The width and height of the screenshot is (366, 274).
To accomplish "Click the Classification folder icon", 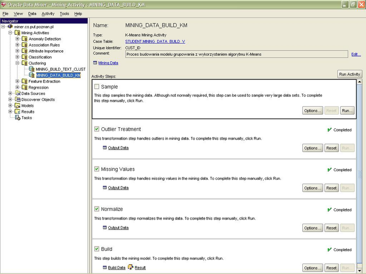I will point(25,57).
